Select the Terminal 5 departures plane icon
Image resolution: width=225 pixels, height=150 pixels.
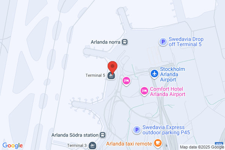click(111, 76)
